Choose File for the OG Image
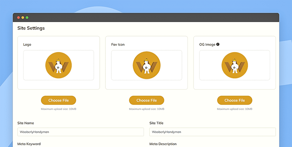This screenshot has height=147, width=292. coord(235,101)
